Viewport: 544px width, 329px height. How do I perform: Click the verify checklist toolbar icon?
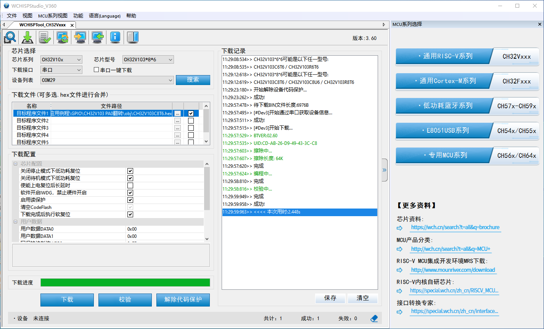pyautogui.click(x=45, y=37)
